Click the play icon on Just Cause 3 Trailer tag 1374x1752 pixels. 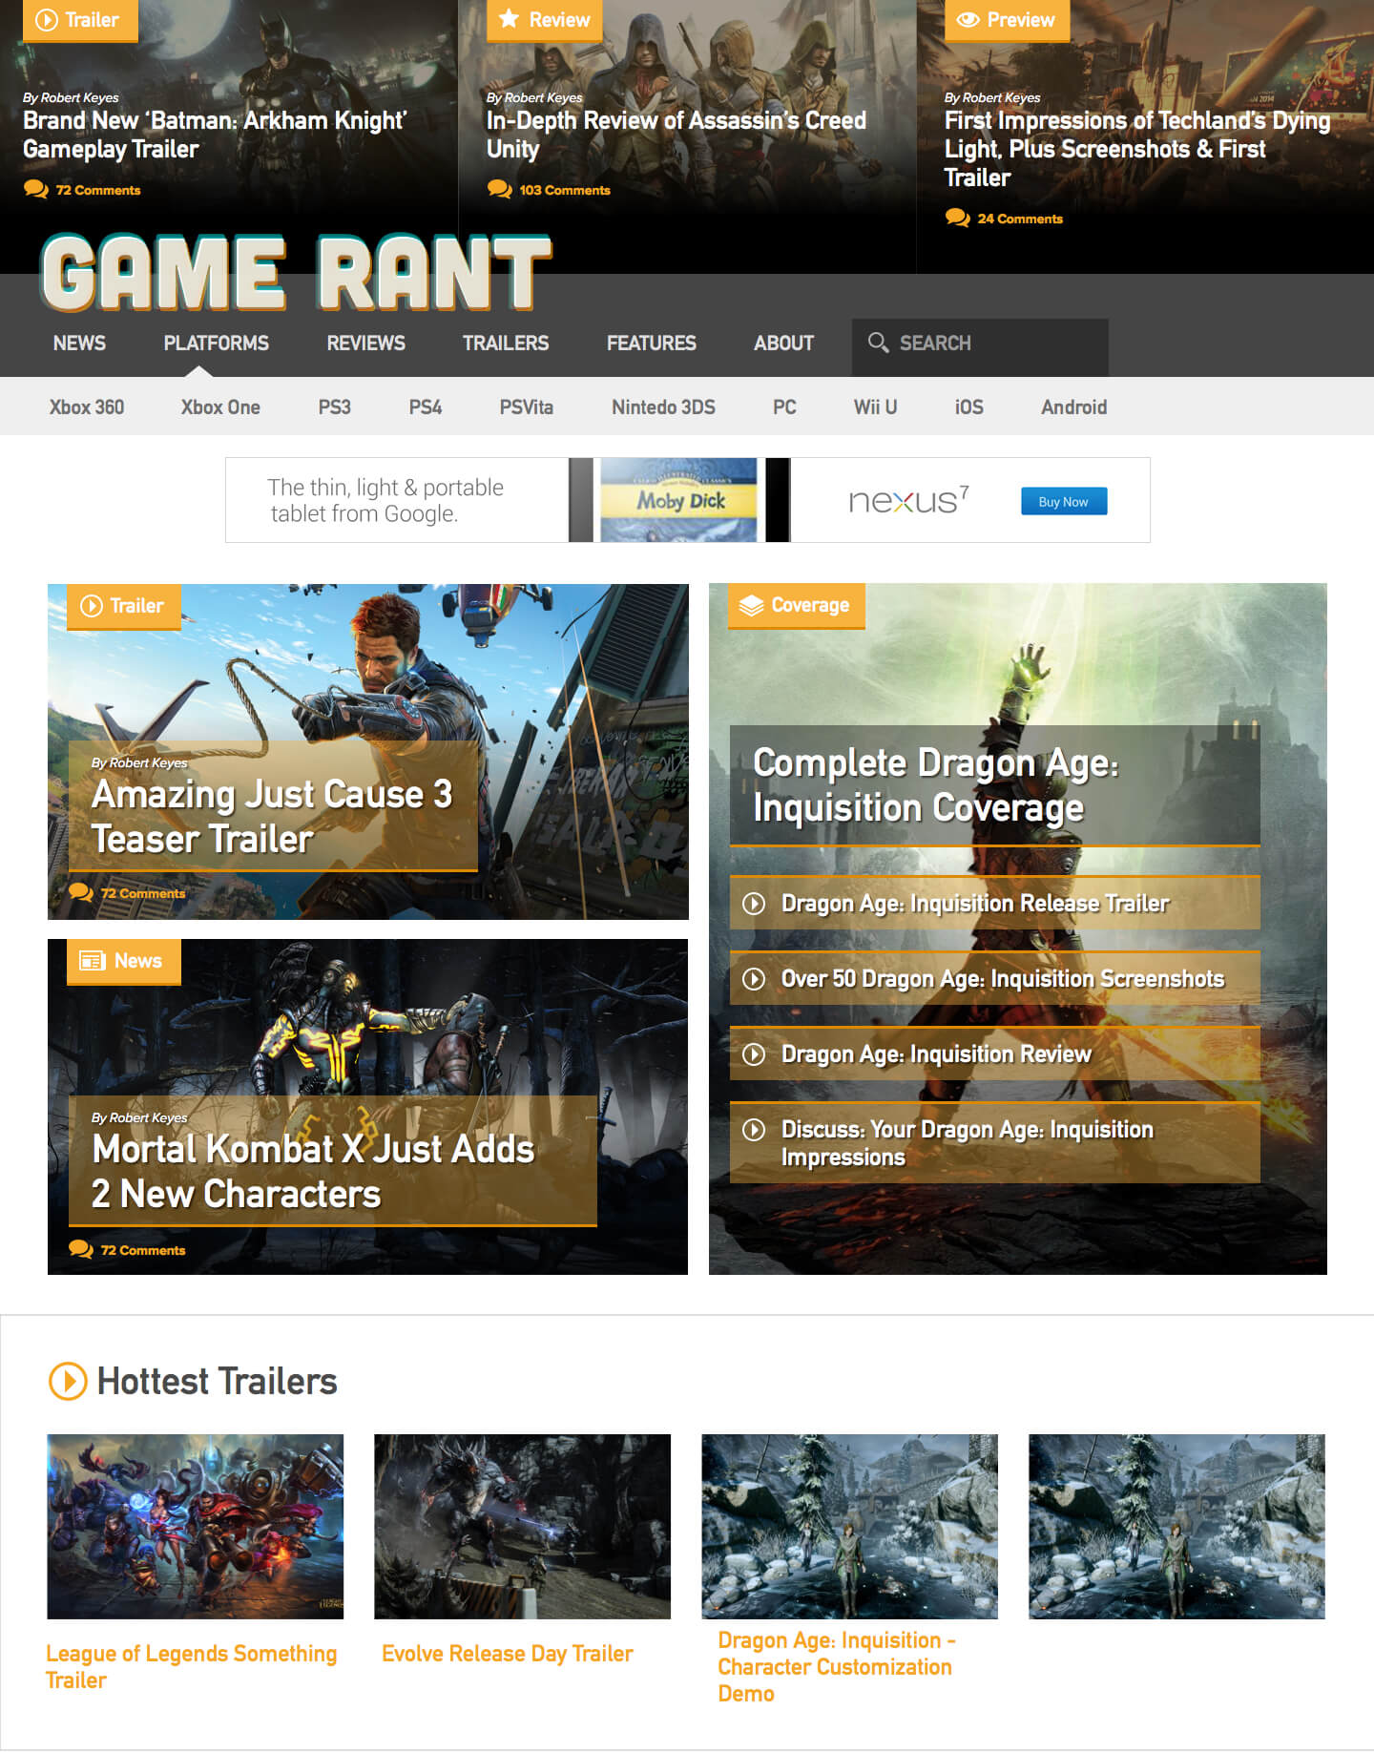pyautogui.click(x=92, y=606)
